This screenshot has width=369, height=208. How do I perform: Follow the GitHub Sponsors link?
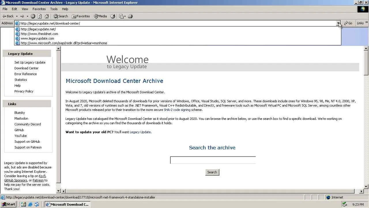(16, 180)
